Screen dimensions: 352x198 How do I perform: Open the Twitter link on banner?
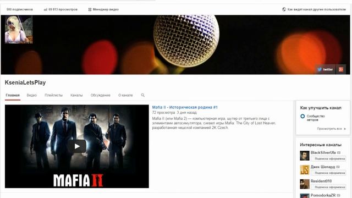click(x=325, y=69)
